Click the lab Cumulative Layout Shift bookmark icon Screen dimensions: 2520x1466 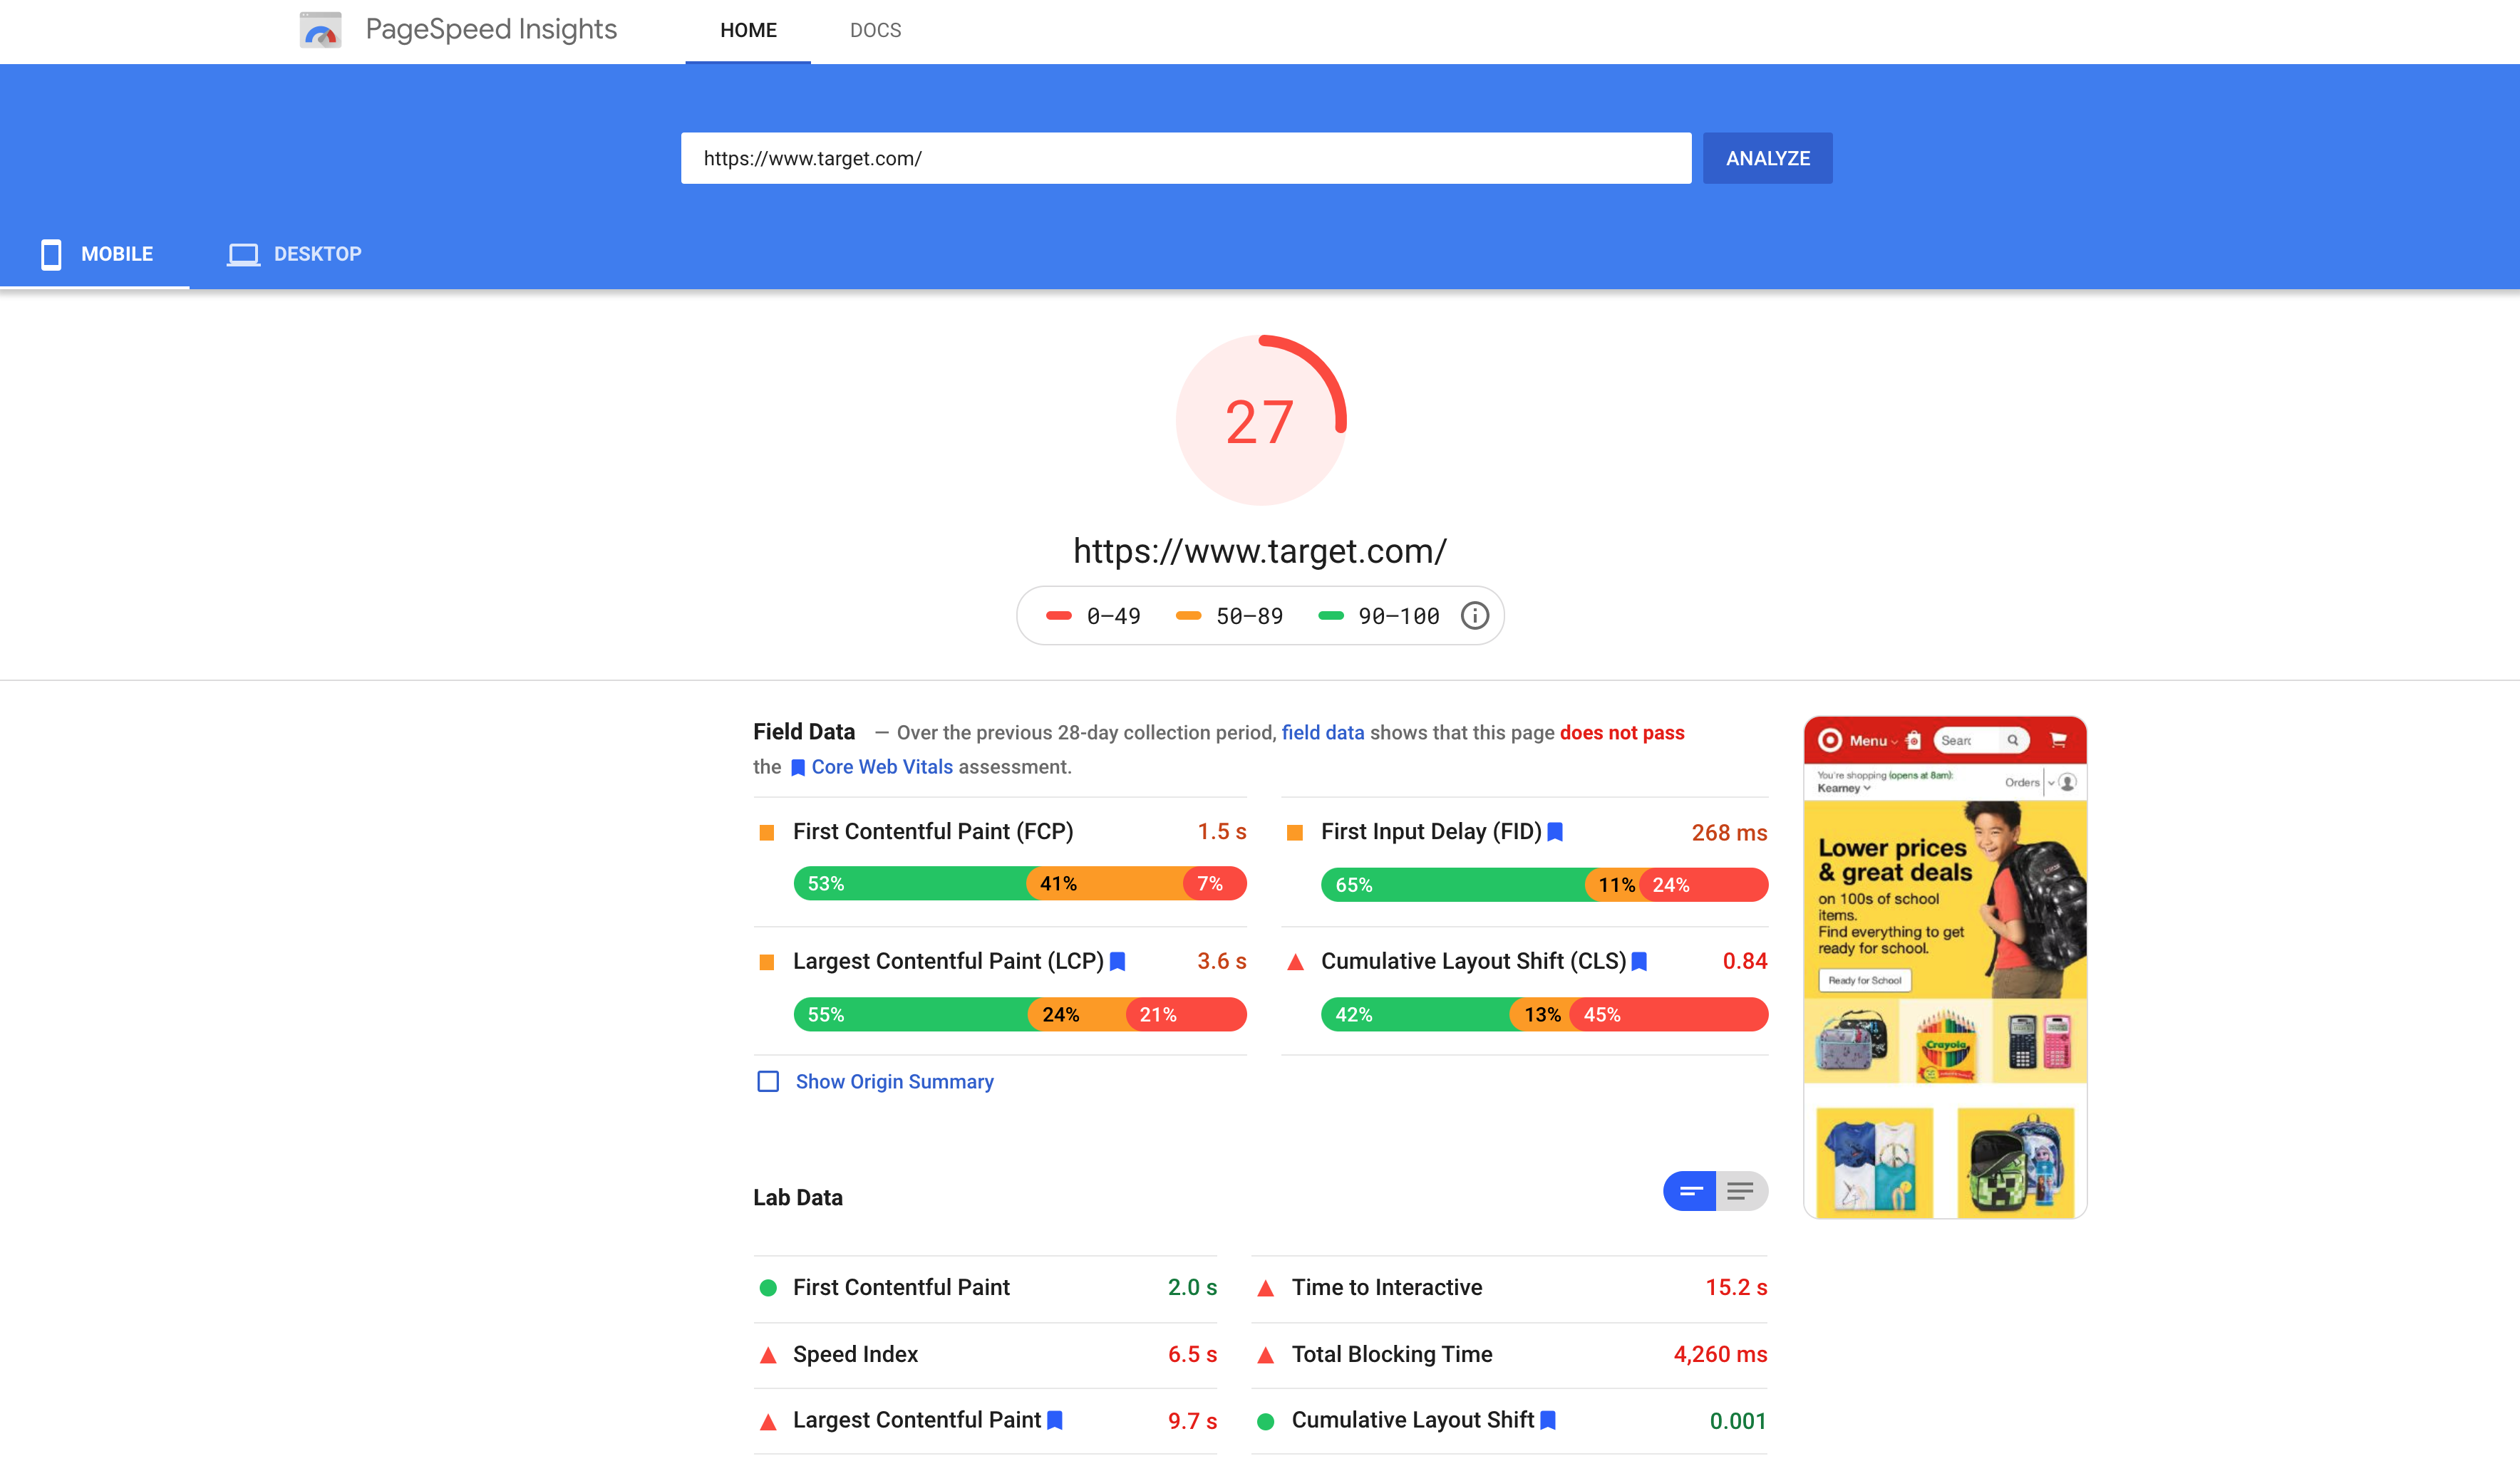[1548, 1420]
